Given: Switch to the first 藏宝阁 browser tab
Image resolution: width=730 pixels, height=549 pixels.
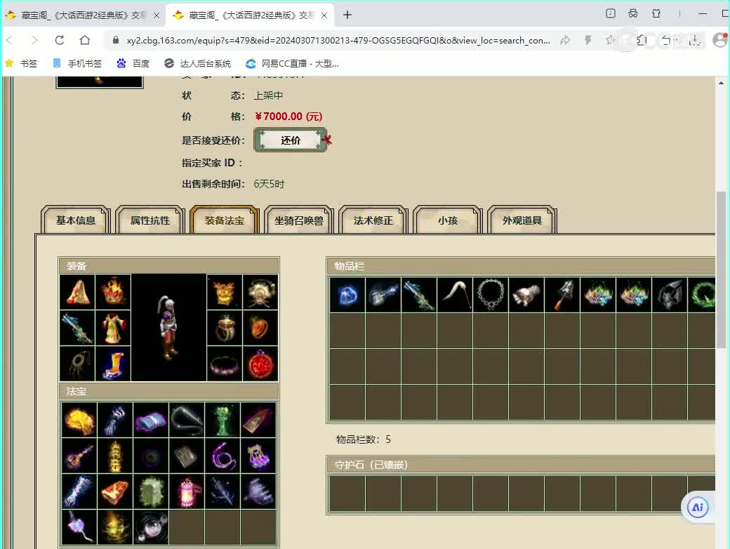Looking at the screenshot, I should (x=84, y=15).
